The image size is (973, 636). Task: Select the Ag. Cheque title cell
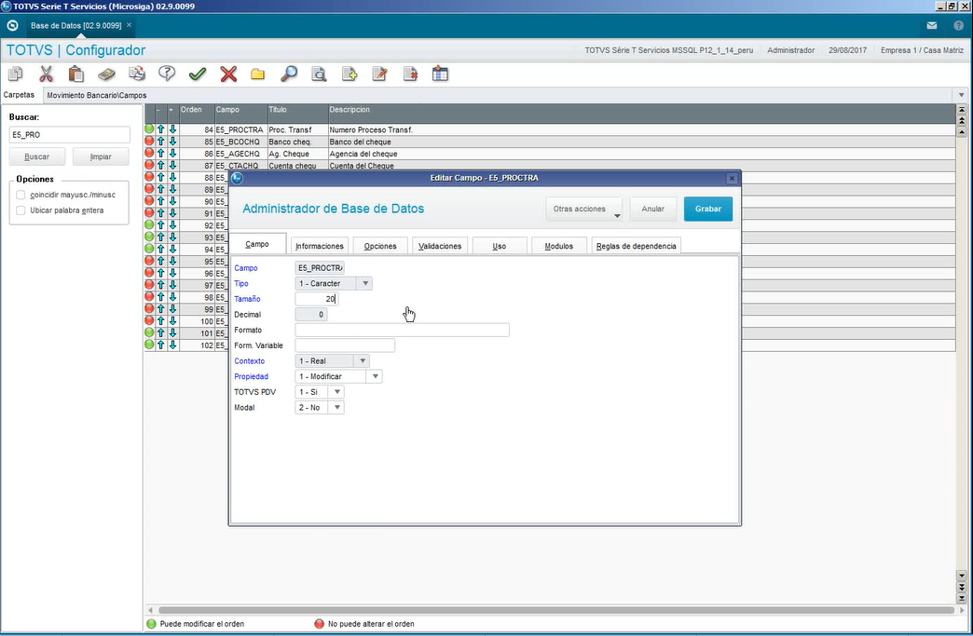(298, 154)
